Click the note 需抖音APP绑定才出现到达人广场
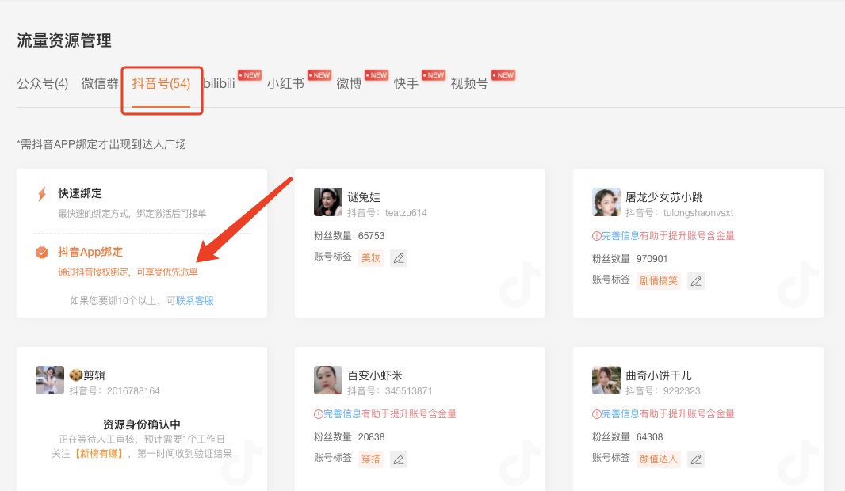 click(101, 144)
